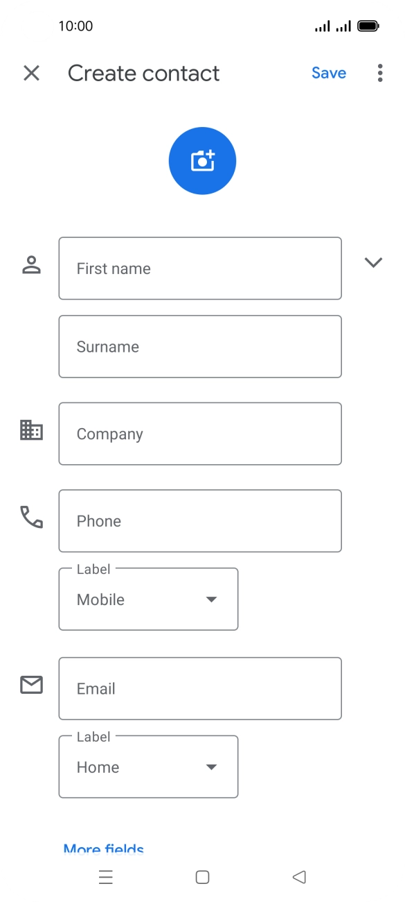Click the company building icon
This screenshot has width=405, height=902.
[x=30, y=431]
